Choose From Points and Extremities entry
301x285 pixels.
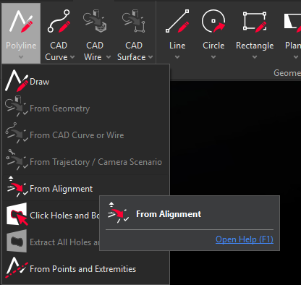pyautogui.click(x=86, y=269)
